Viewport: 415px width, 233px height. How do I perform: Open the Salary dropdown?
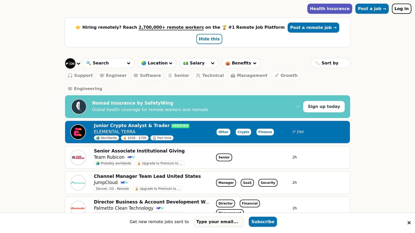click(x=199, y=63)
